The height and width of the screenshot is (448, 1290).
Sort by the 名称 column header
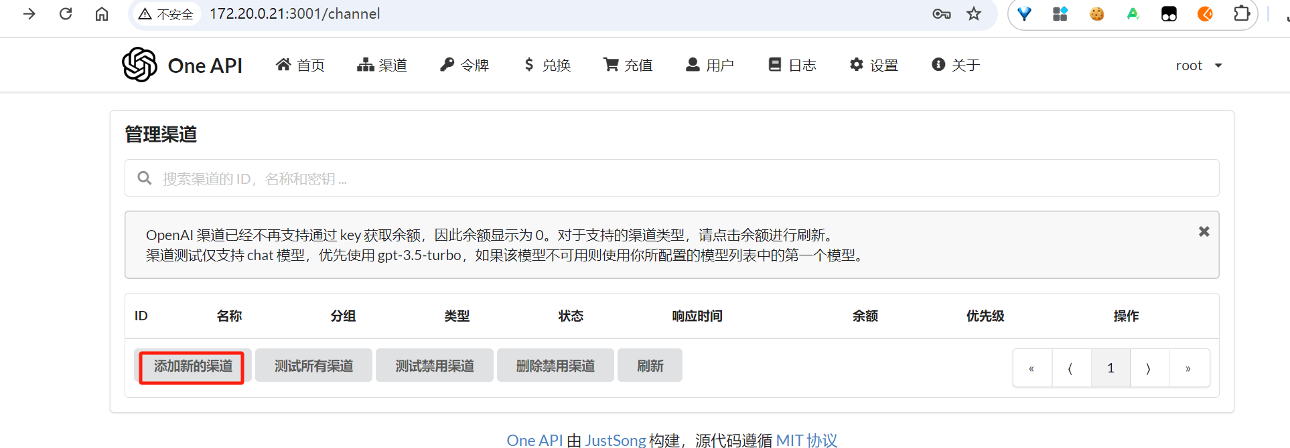229,316
